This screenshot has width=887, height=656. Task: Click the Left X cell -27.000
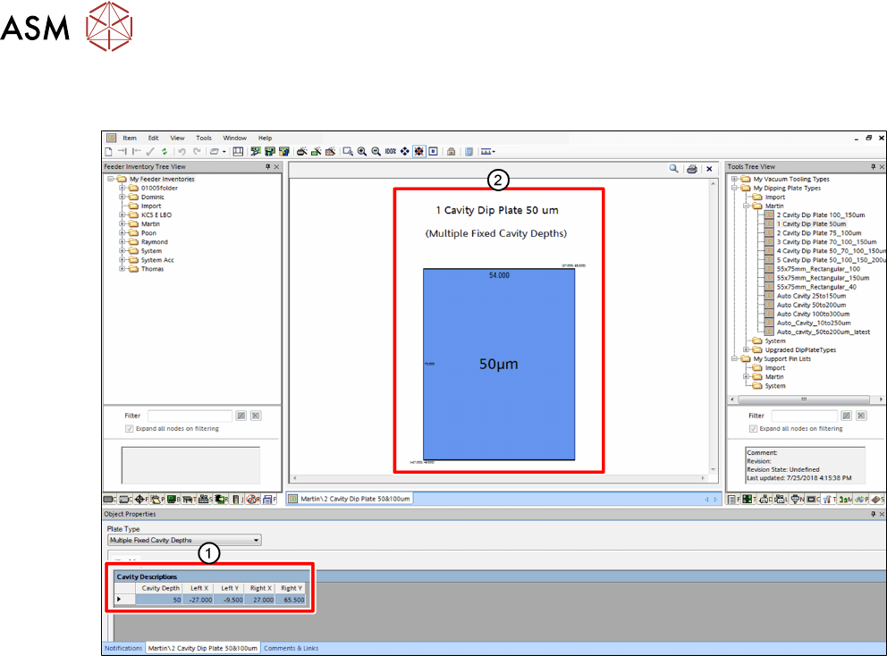click(x=198, y=600)
